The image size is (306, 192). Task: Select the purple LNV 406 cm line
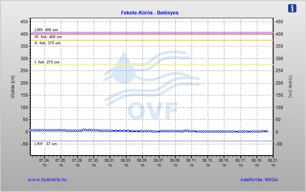(x=152, y=32)
